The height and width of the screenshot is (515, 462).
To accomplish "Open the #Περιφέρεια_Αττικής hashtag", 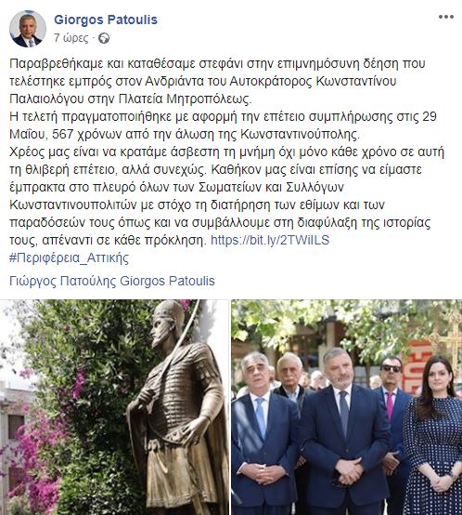I will (70, 257).
